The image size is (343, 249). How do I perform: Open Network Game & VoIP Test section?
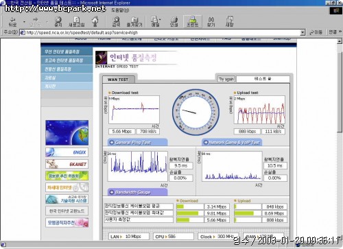(232, 142)
